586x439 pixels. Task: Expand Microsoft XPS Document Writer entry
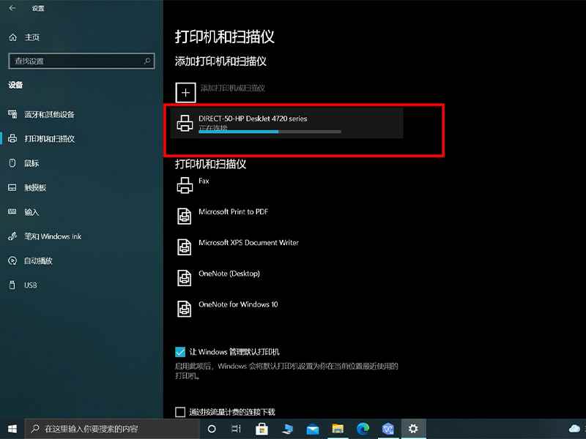(248, 243)
